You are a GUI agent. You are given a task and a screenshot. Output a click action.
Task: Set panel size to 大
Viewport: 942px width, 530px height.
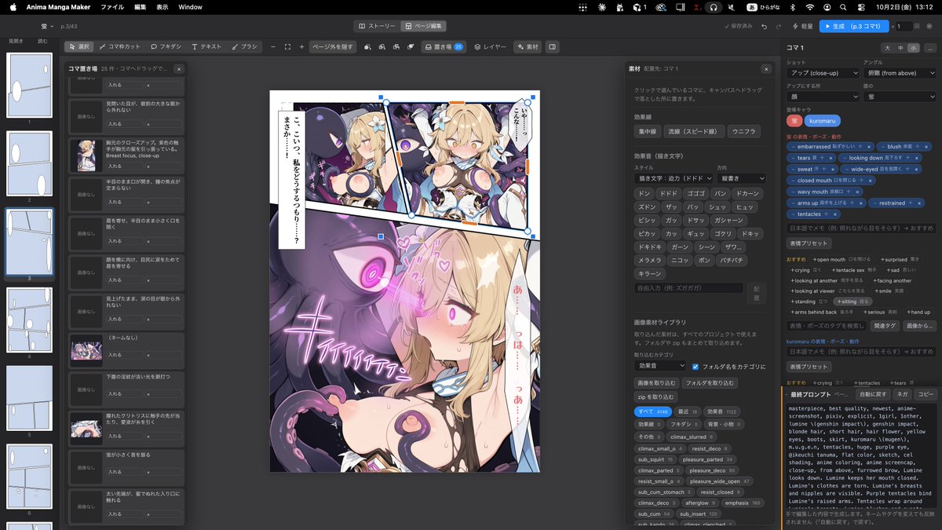[x=888, y=48]
